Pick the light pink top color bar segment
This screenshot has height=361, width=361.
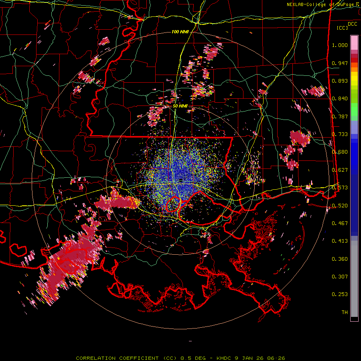pos(354,43)
